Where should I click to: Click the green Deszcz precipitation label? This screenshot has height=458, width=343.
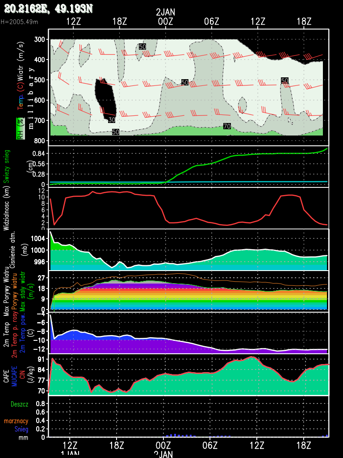point(19,404)
